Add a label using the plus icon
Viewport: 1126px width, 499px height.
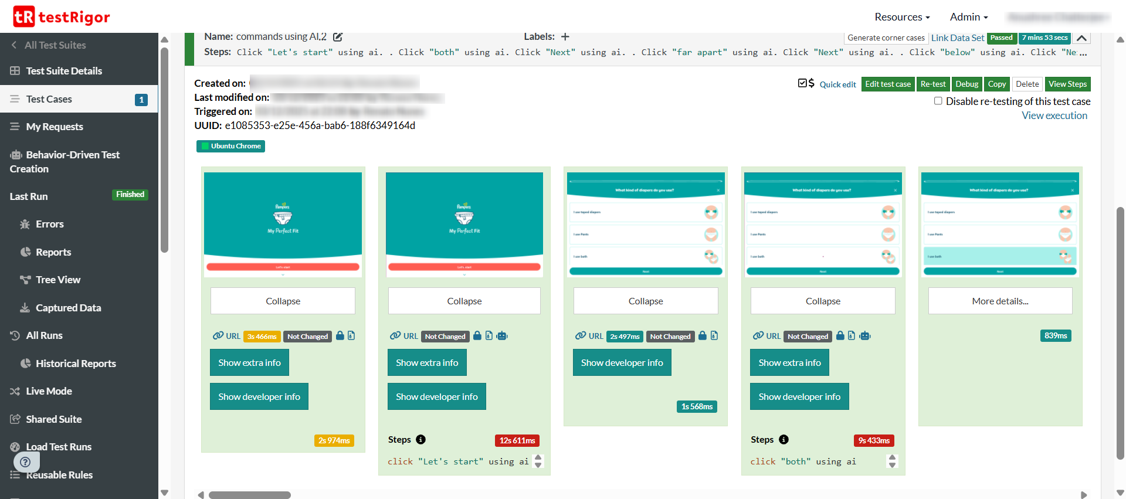565,37
